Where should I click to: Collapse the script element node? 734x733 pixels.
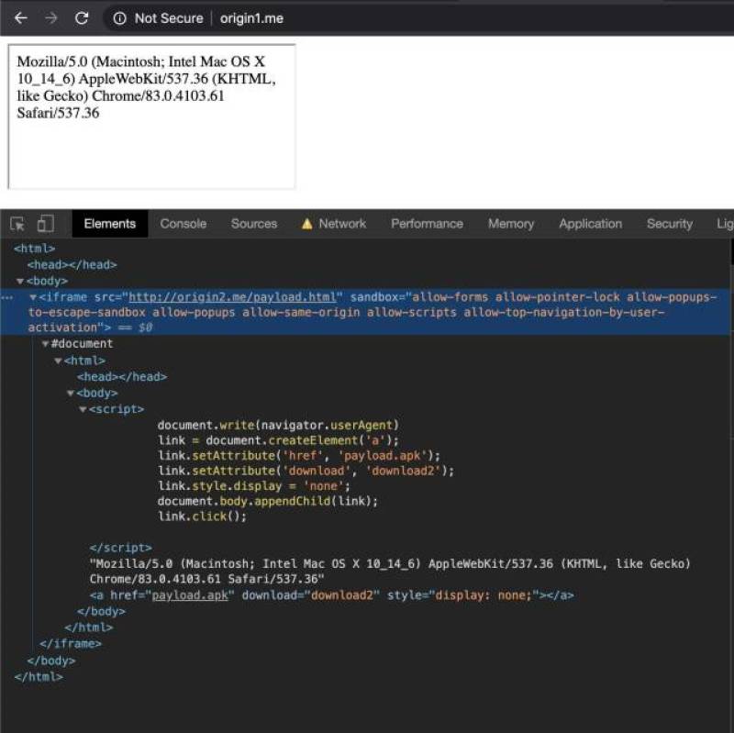click(83, 409)
